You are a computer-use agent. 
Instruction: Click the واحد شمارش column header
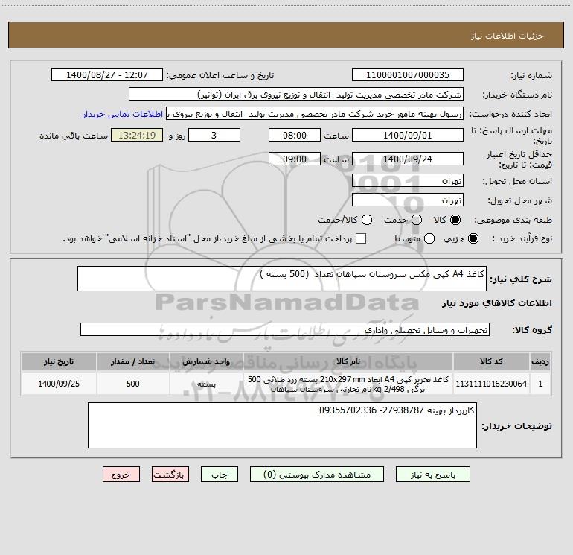coord(206,361)
